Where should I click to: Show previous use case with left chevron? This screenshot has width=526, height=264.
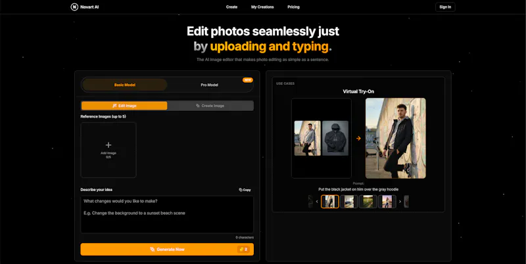click(x=317, y=202)
